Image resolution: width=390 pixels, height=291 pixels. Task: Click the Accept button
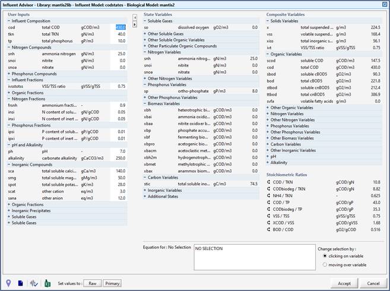(x=344, y=283)
